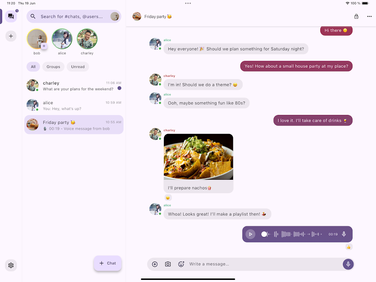Open the charley conversation in list

point(74,86)
